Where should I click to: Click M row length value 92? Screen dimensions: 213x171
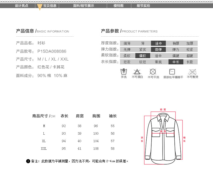[64, 126]
